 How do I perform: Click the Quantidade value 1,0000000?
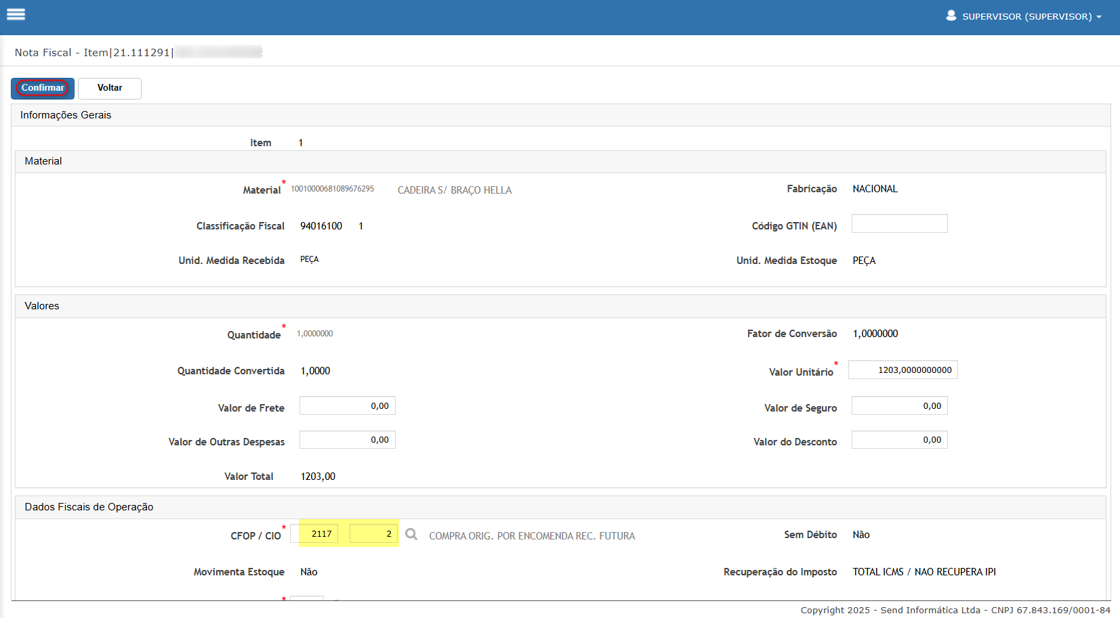tap(314, 334)
